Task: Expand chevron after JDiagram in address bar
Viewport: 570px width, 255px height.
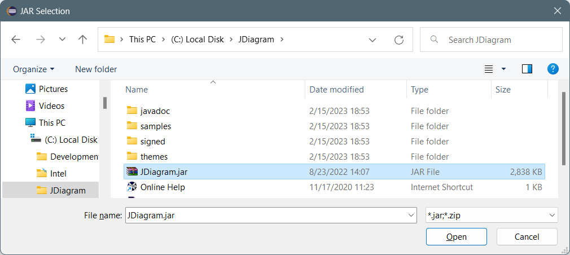Action: click(x=281, y=39)
